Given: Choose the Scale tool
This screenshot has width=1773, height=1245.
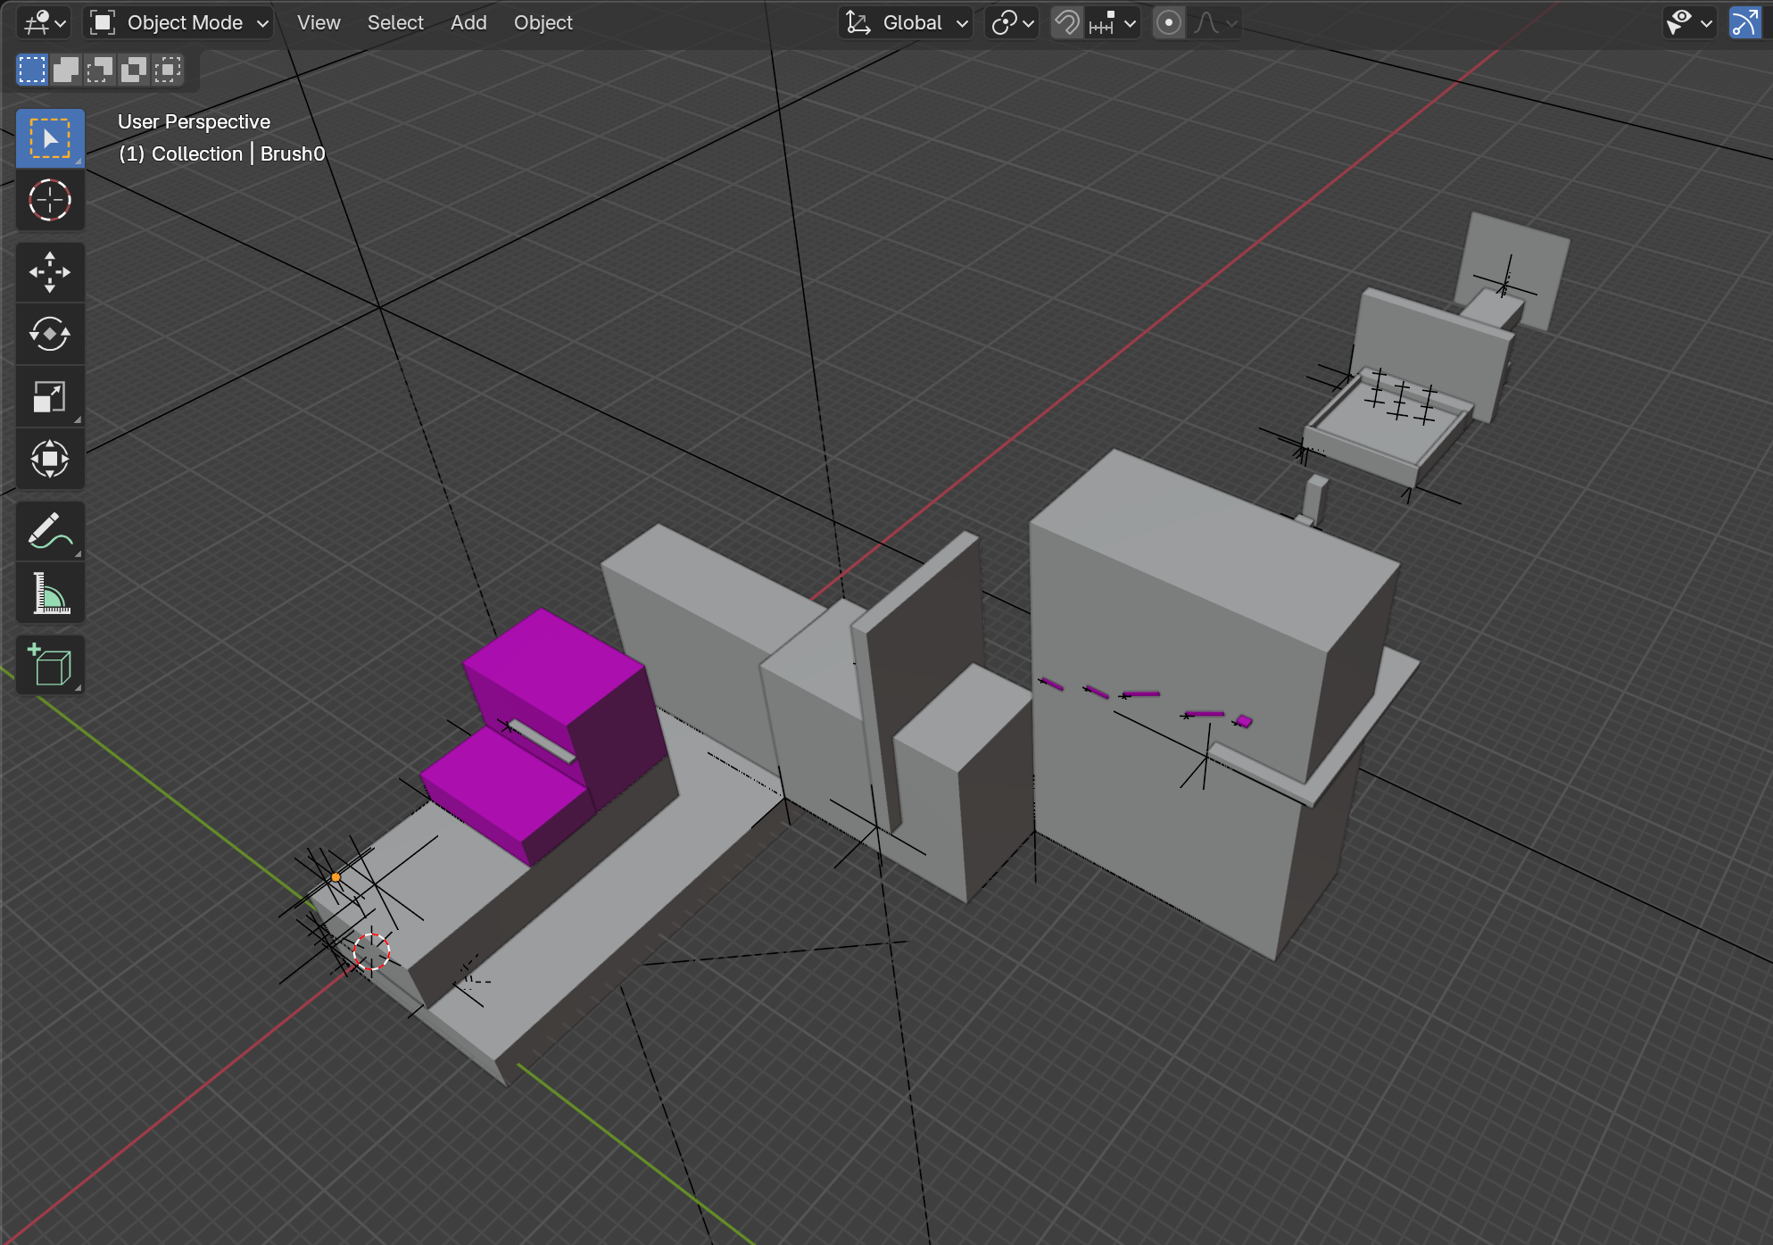Looking at the screenshot, I should [50, 397].
